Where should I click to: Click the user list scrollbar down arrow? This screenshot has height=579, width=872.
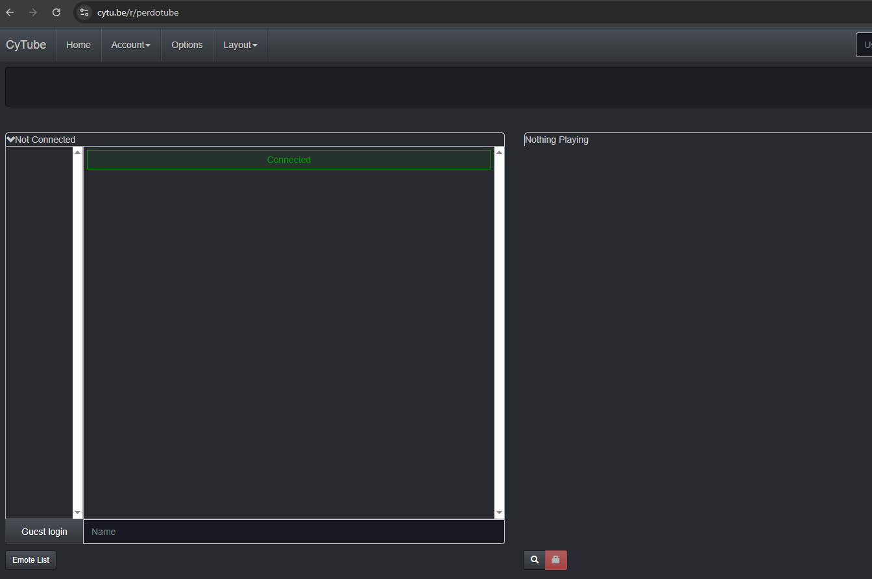click(x=78, y=512)
